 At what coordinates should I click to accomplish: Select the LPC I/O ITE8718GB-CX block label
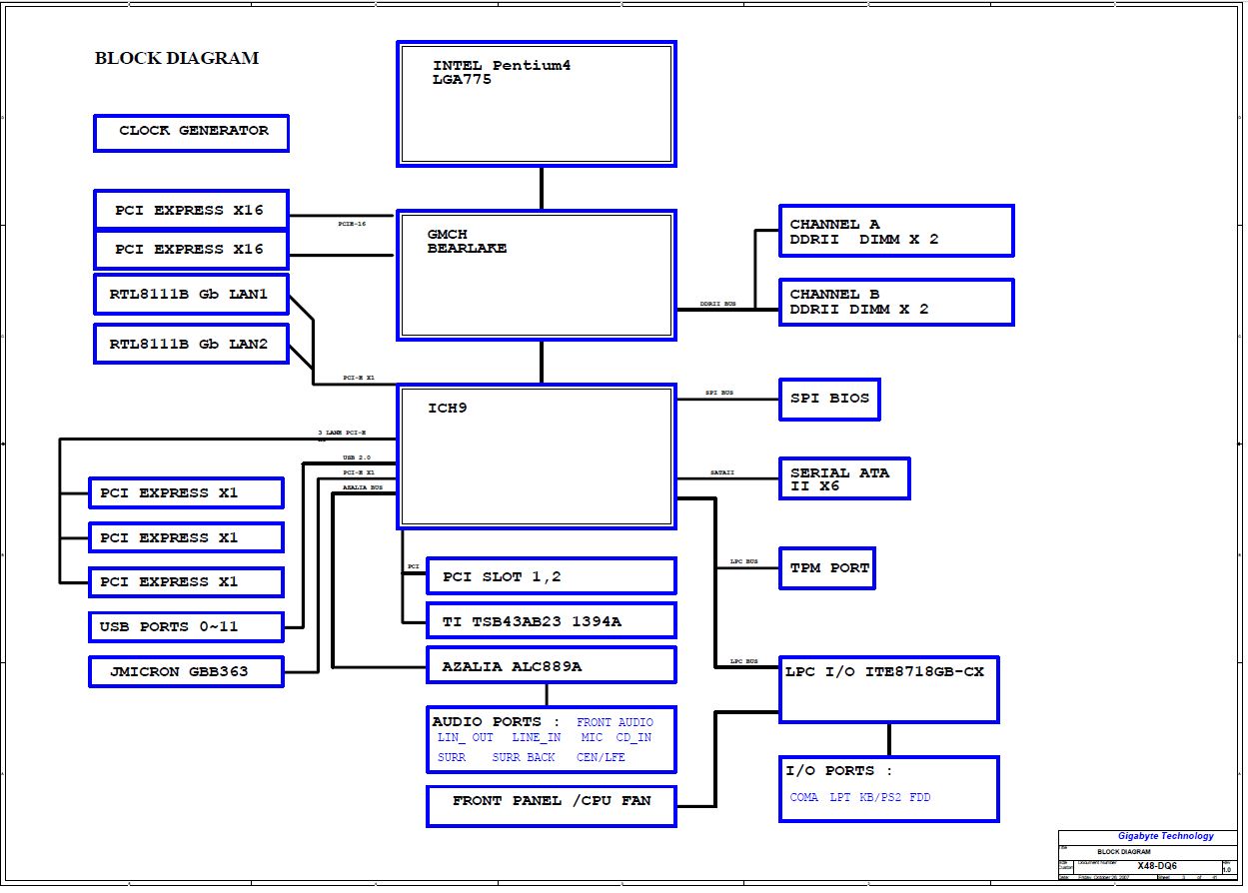pos(887,671)
